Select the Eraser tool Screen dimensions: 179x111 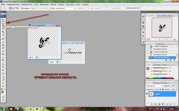click(3, 51)
